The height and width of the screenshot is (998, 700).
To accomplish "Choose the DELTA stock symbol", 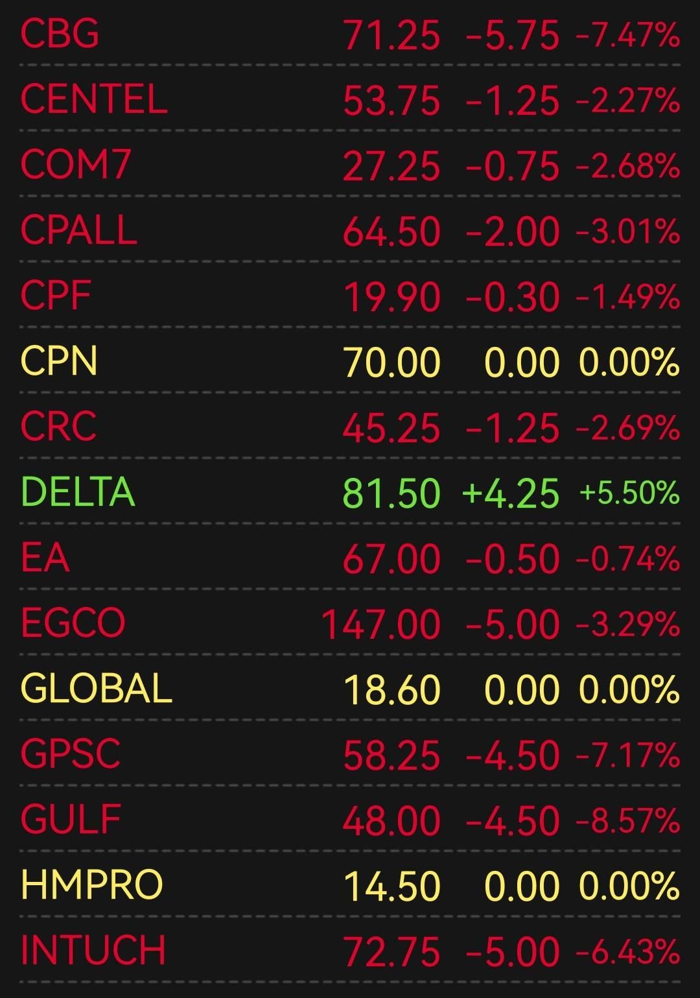I will pos(78,492).
